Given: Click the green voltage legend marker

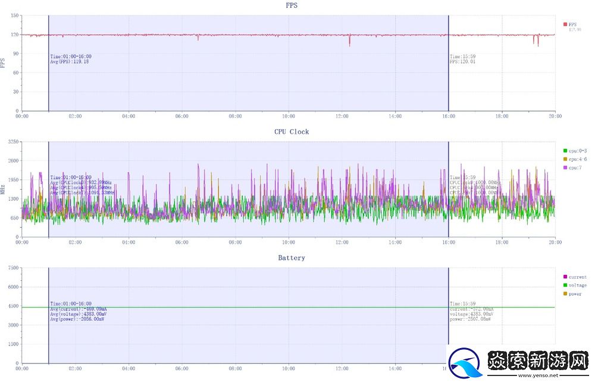Looking at the screenshot, I should (x=565, y=285).
